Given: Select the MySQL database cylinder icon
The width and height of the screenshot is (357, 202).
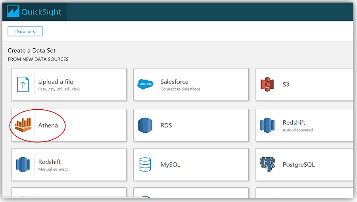Looking at the screenshot, I should pyautogui.click(x=145, y=164).
